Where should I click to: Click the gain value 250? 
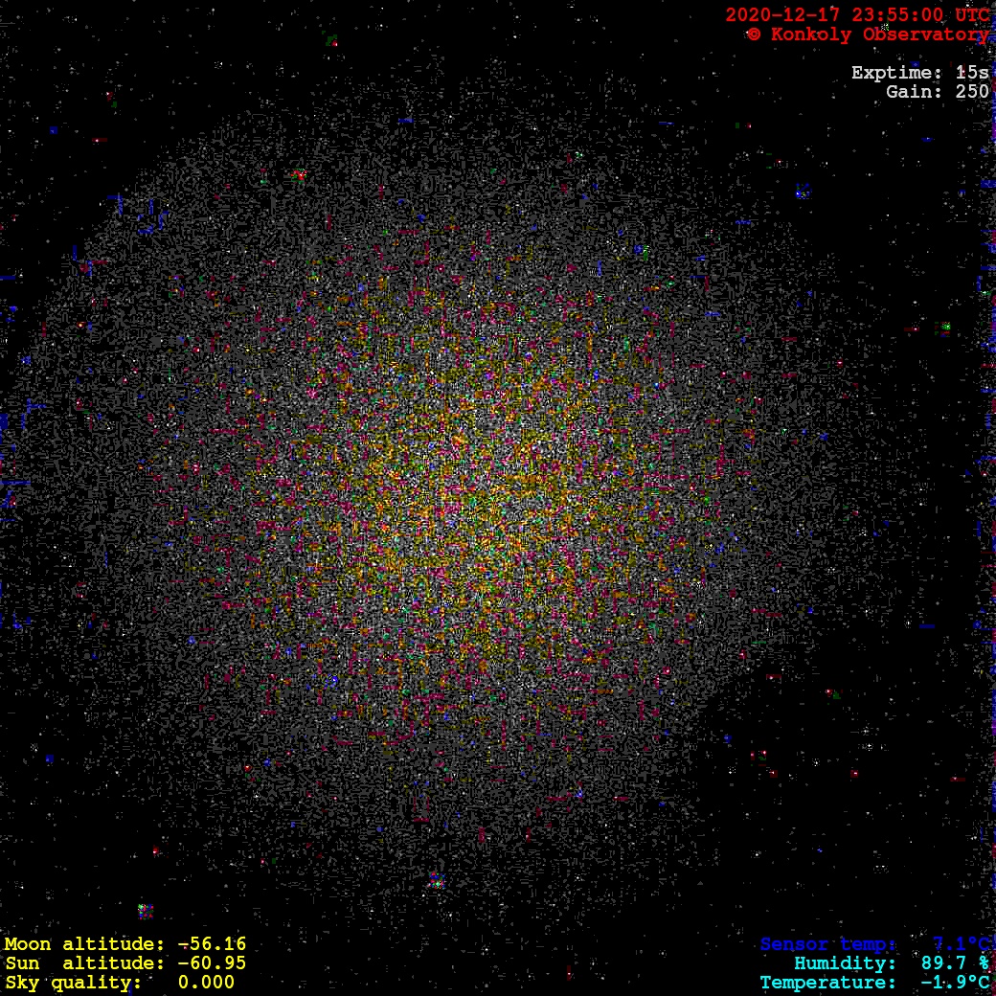[972, 92]
